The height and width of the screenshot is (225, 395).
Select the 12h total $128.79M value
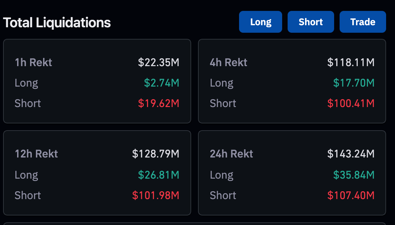click(156, 154)
